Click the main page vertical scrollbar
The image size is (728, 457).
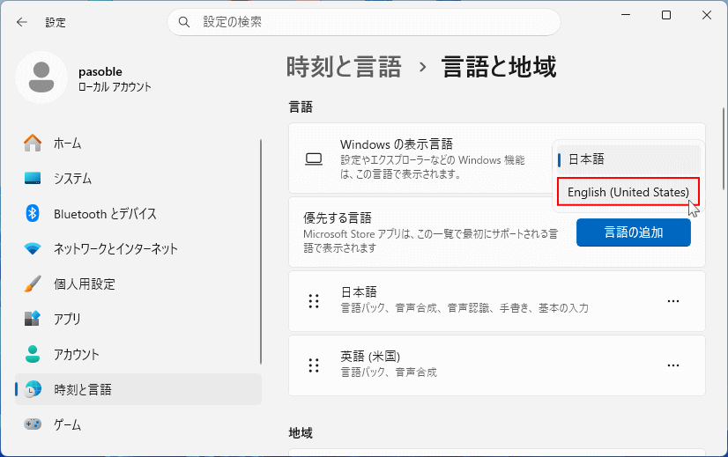point(724,149)
